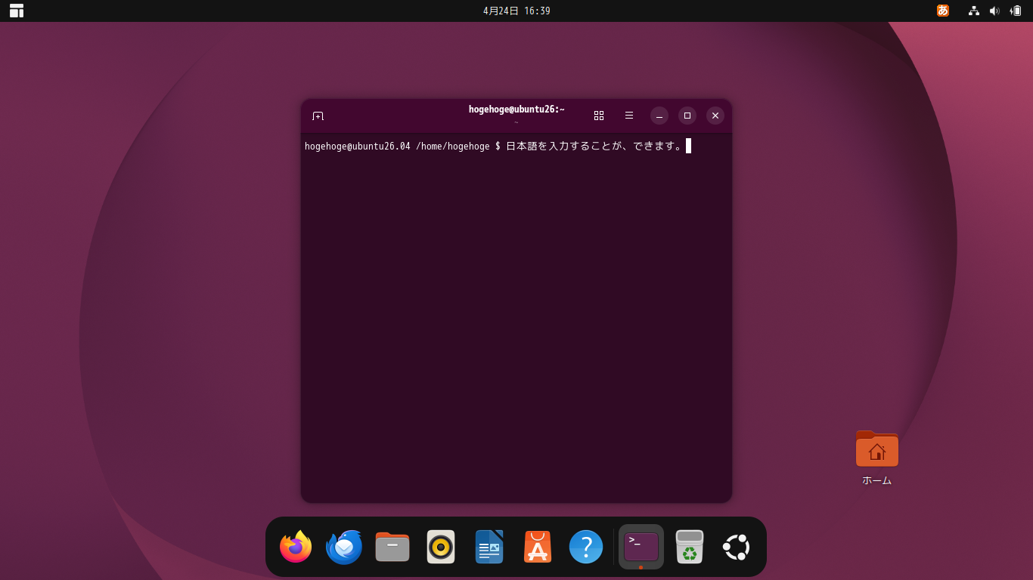This screenshot has height=580, width=1033.
Task: Open the Files manager from the dock
Action: (x=392, y=547)
